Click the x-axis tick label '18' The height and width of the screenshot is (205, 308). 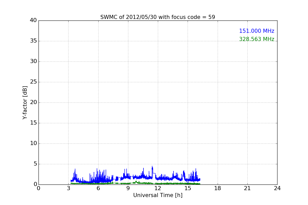[218, 188]
